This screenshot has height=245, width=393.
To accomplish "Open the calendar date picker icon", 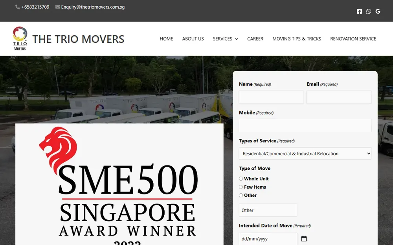I will (x=304, y=238).
